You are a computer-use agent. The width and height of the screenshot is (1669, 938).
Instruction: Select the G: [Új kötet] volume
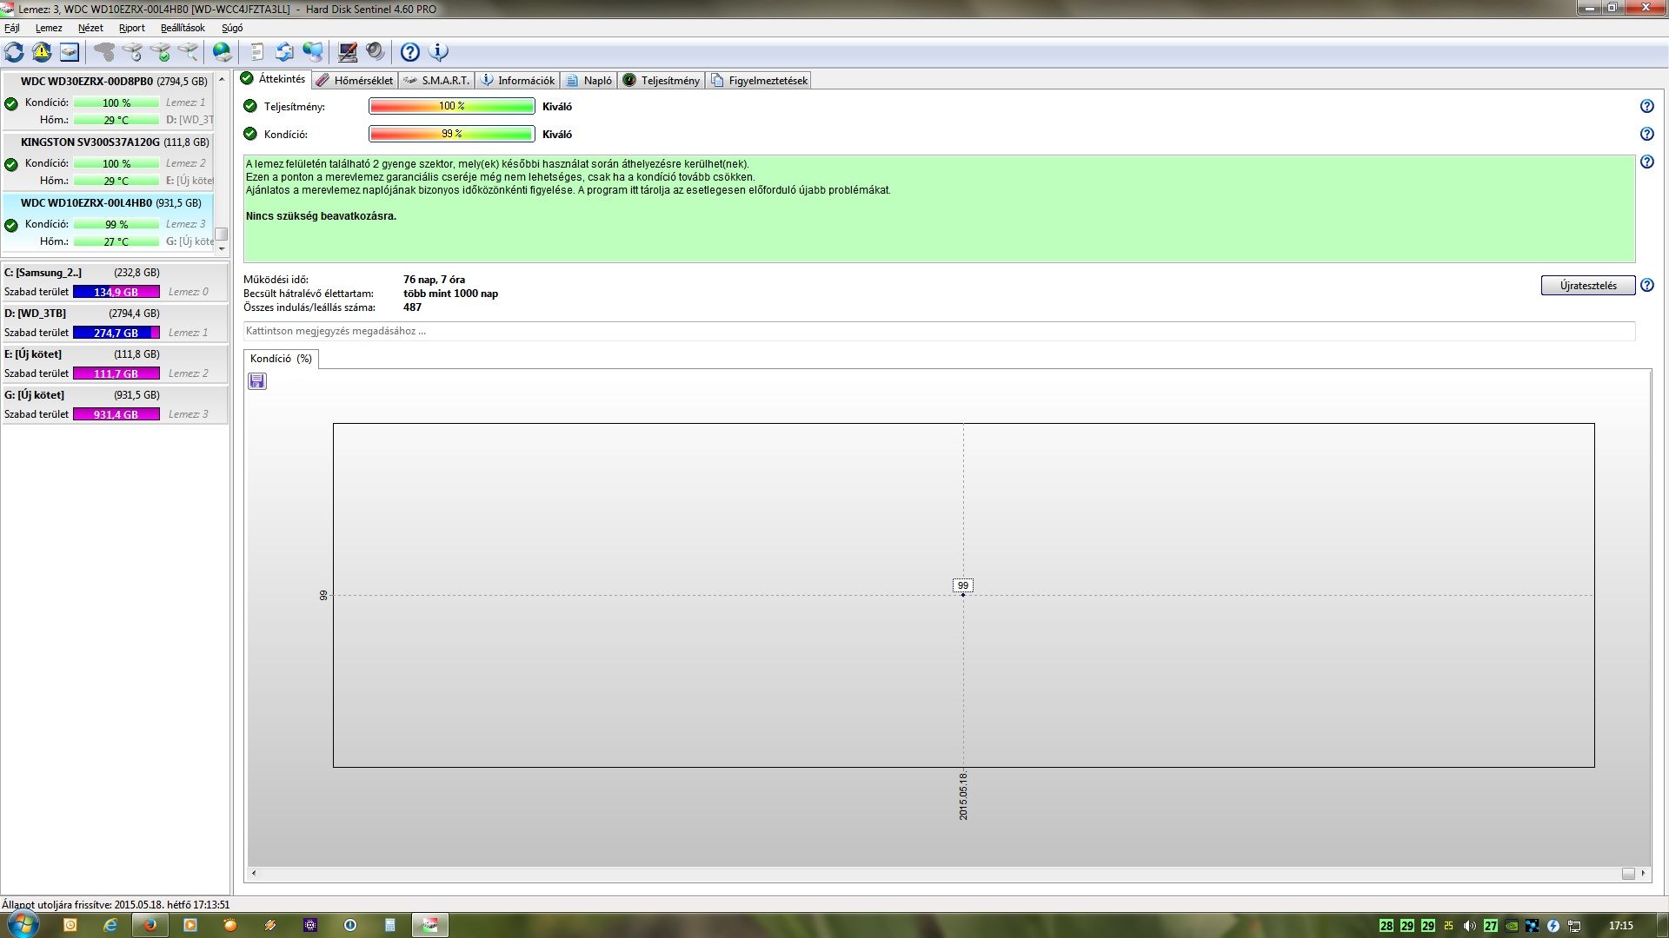pos(115,405)
